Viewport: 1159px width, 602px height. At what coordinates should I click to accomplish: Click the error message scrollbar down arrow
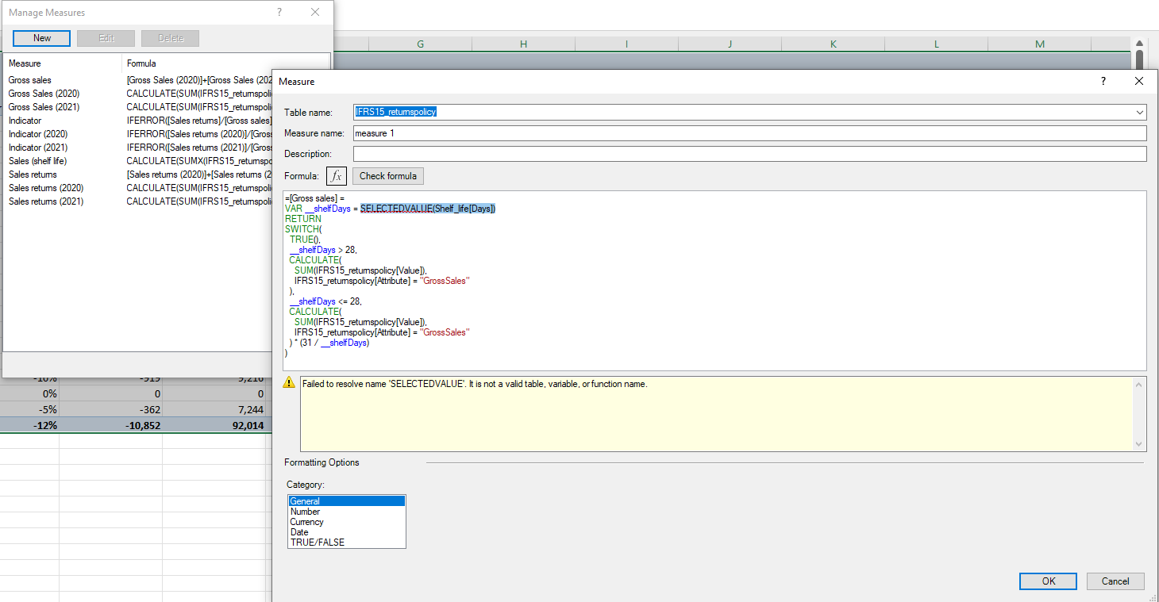pyautogui.click(x=1138, y=445)
